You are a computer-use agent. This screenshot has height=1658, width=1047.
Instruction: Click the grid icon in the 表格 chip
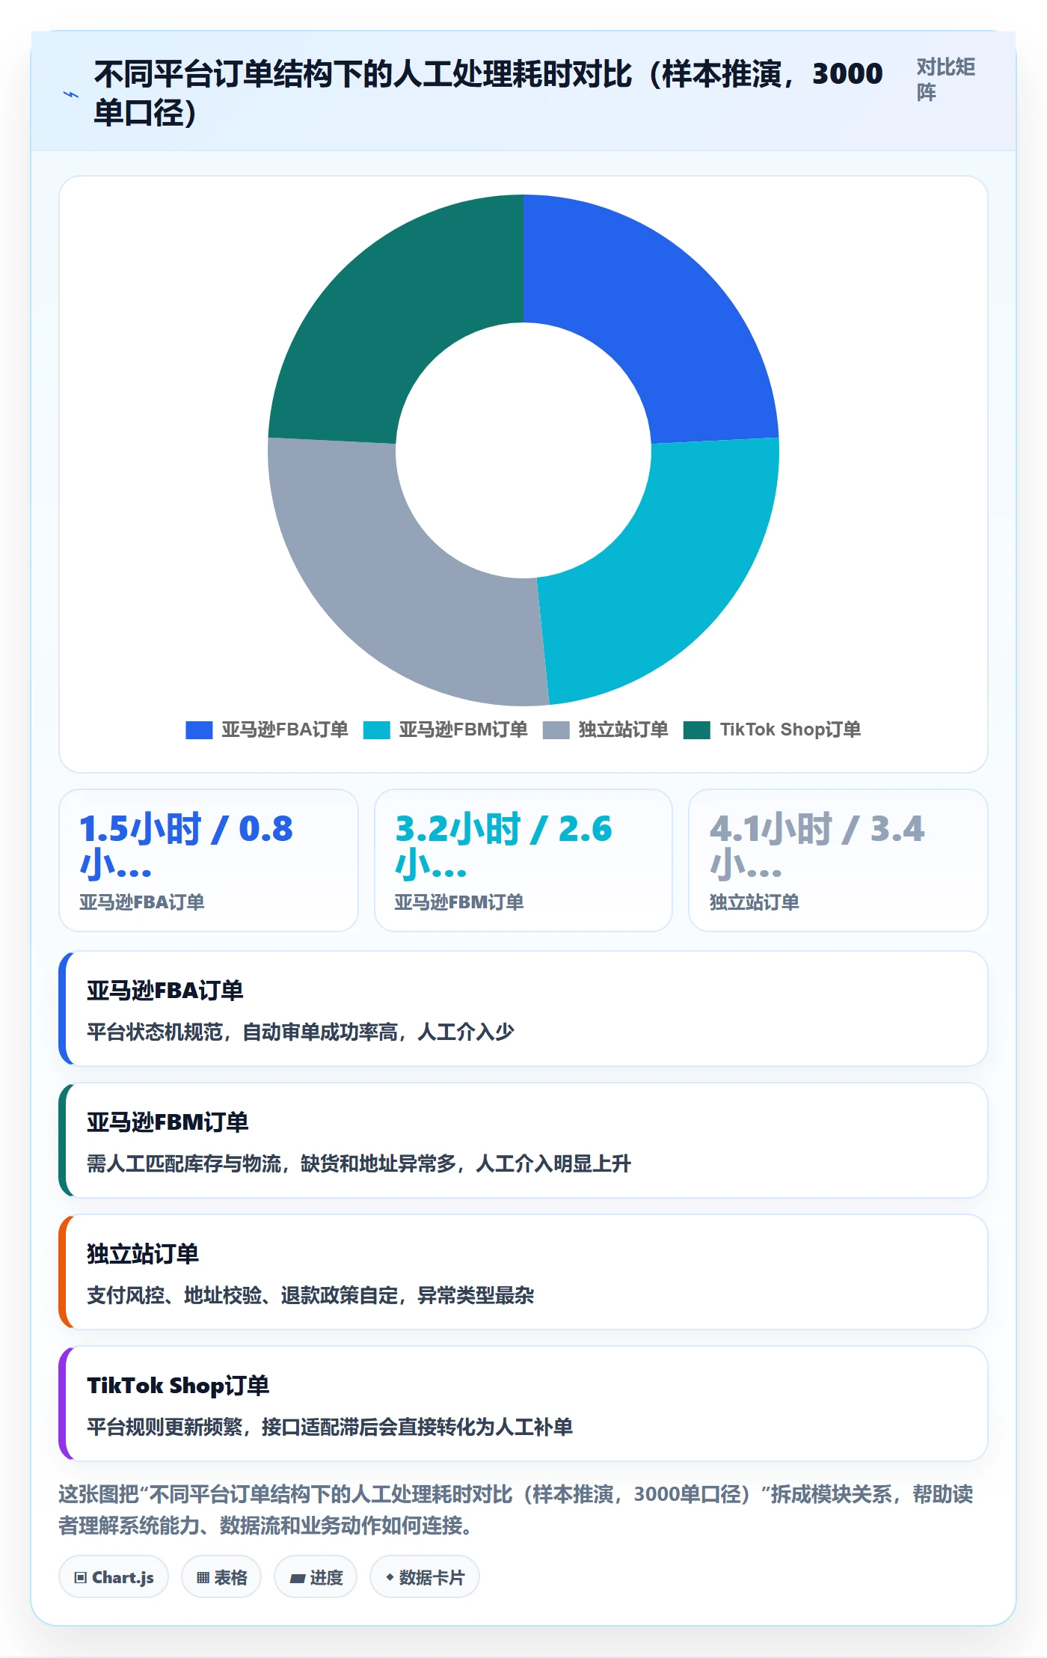point(203,1578)
